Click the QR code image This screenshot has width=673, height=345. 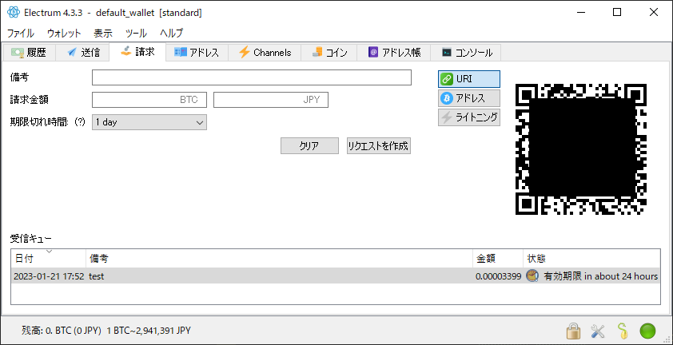(581, 149)
